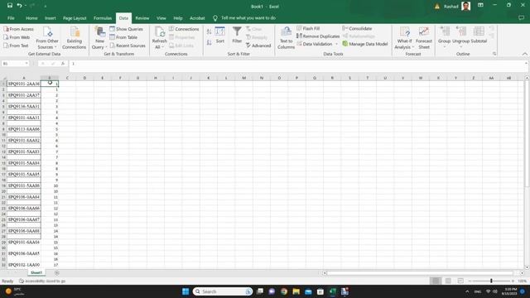Open From Other Sources dropdown
This screenshot has width=530, height=298.
(47, 44)
